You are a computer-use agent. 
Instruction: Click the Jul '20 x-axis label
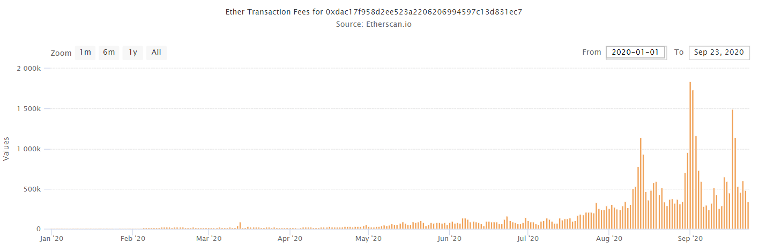pos(530,238)
